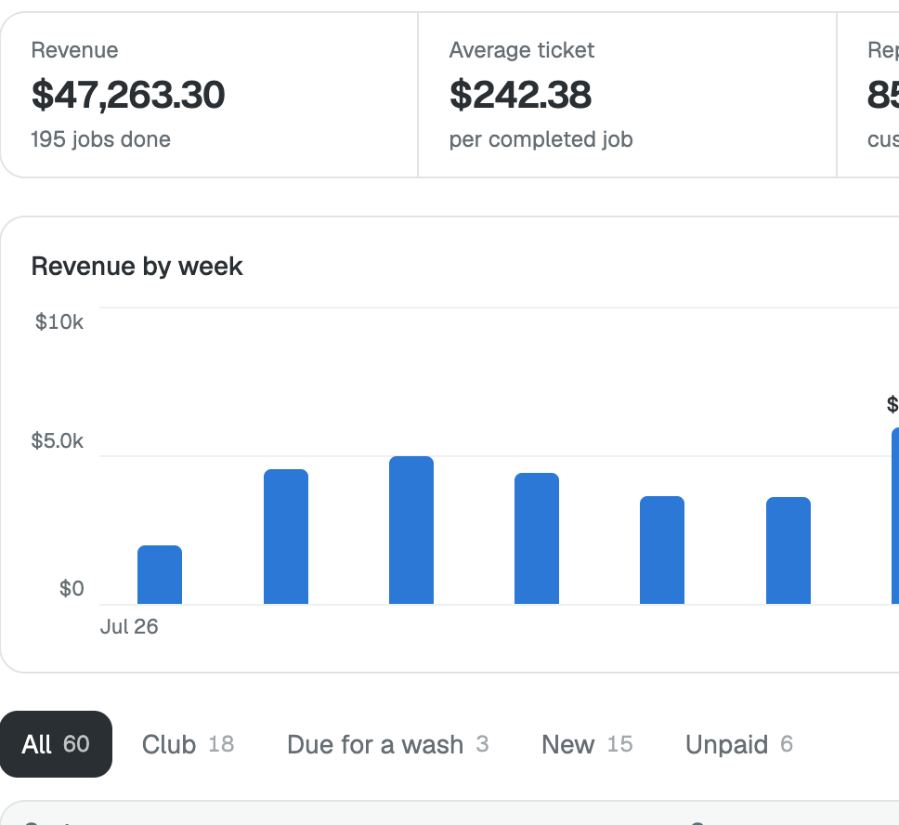Click the bar reaching the $5.0k gridline
Viewport: 899px width, 825px height.
(x=411, y=530)
